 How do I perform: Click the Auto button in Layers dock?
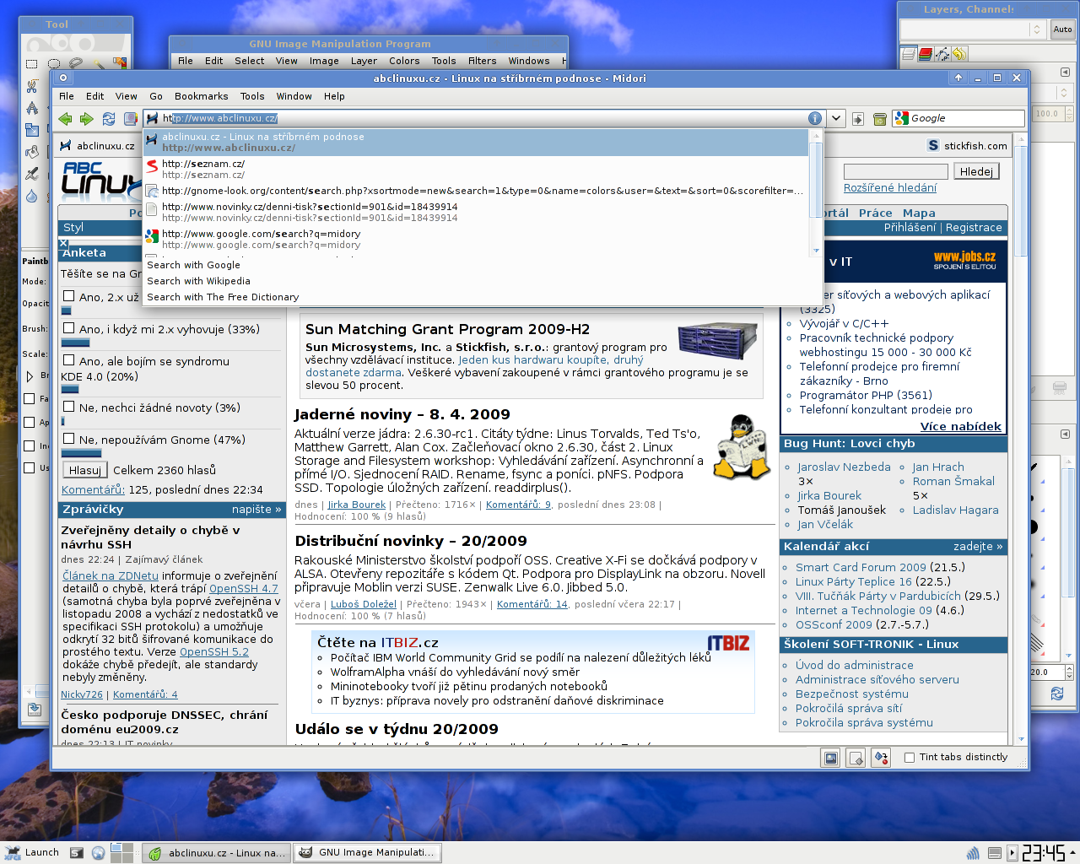click(x=1062, y=30)
